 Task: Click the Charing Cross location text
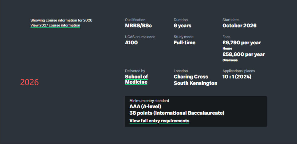click(x=191, y=77)
